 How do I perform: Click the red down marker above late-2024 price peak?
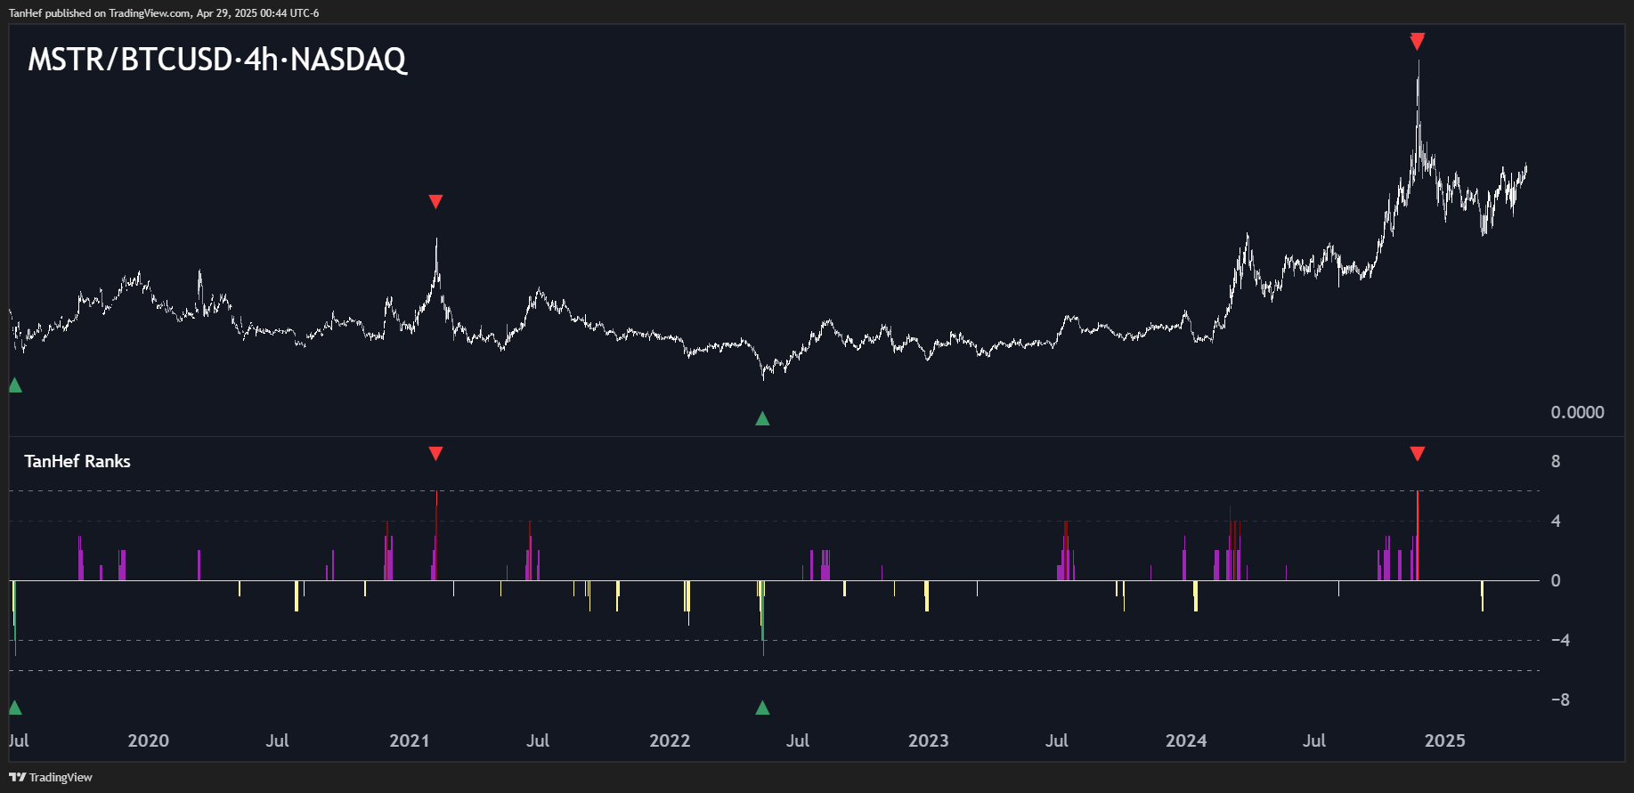pos(1418,41)
